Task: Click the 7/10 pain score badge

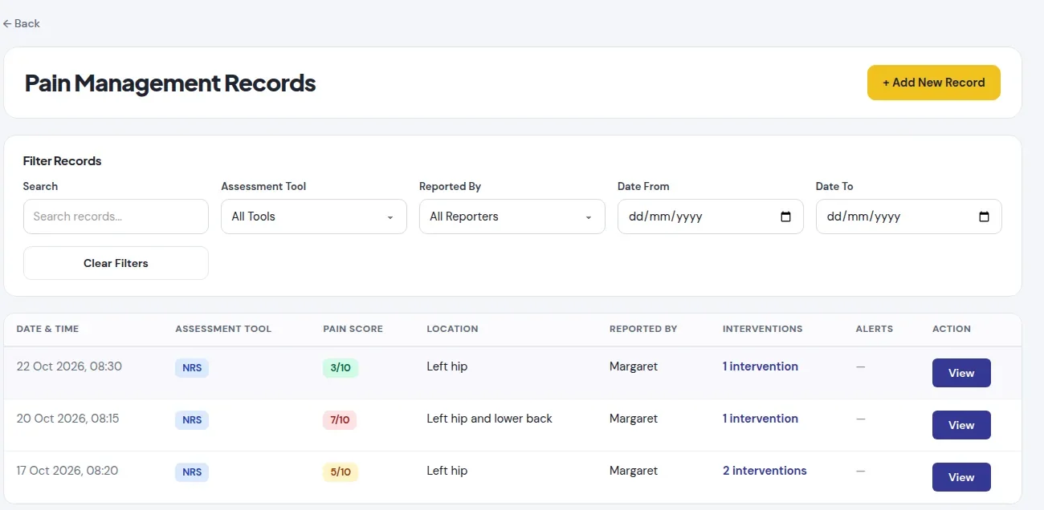Action: 340,420
